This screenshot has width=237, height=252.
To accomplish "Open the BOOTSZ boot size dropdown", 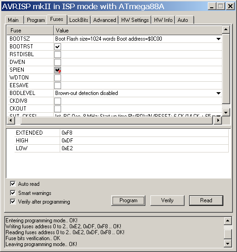I will 218,39.
